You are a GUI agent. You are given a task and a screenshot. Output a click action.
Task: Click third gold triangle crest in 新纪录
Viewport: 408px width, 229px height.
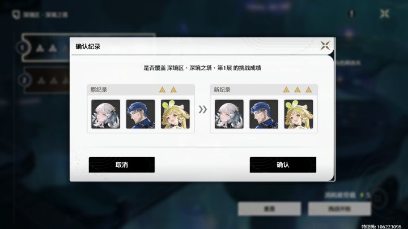coord(309,90)
